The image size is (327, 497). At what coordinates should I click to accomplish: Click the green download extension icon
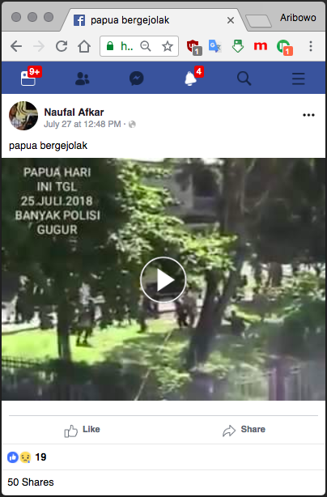(x=238, y=46)
